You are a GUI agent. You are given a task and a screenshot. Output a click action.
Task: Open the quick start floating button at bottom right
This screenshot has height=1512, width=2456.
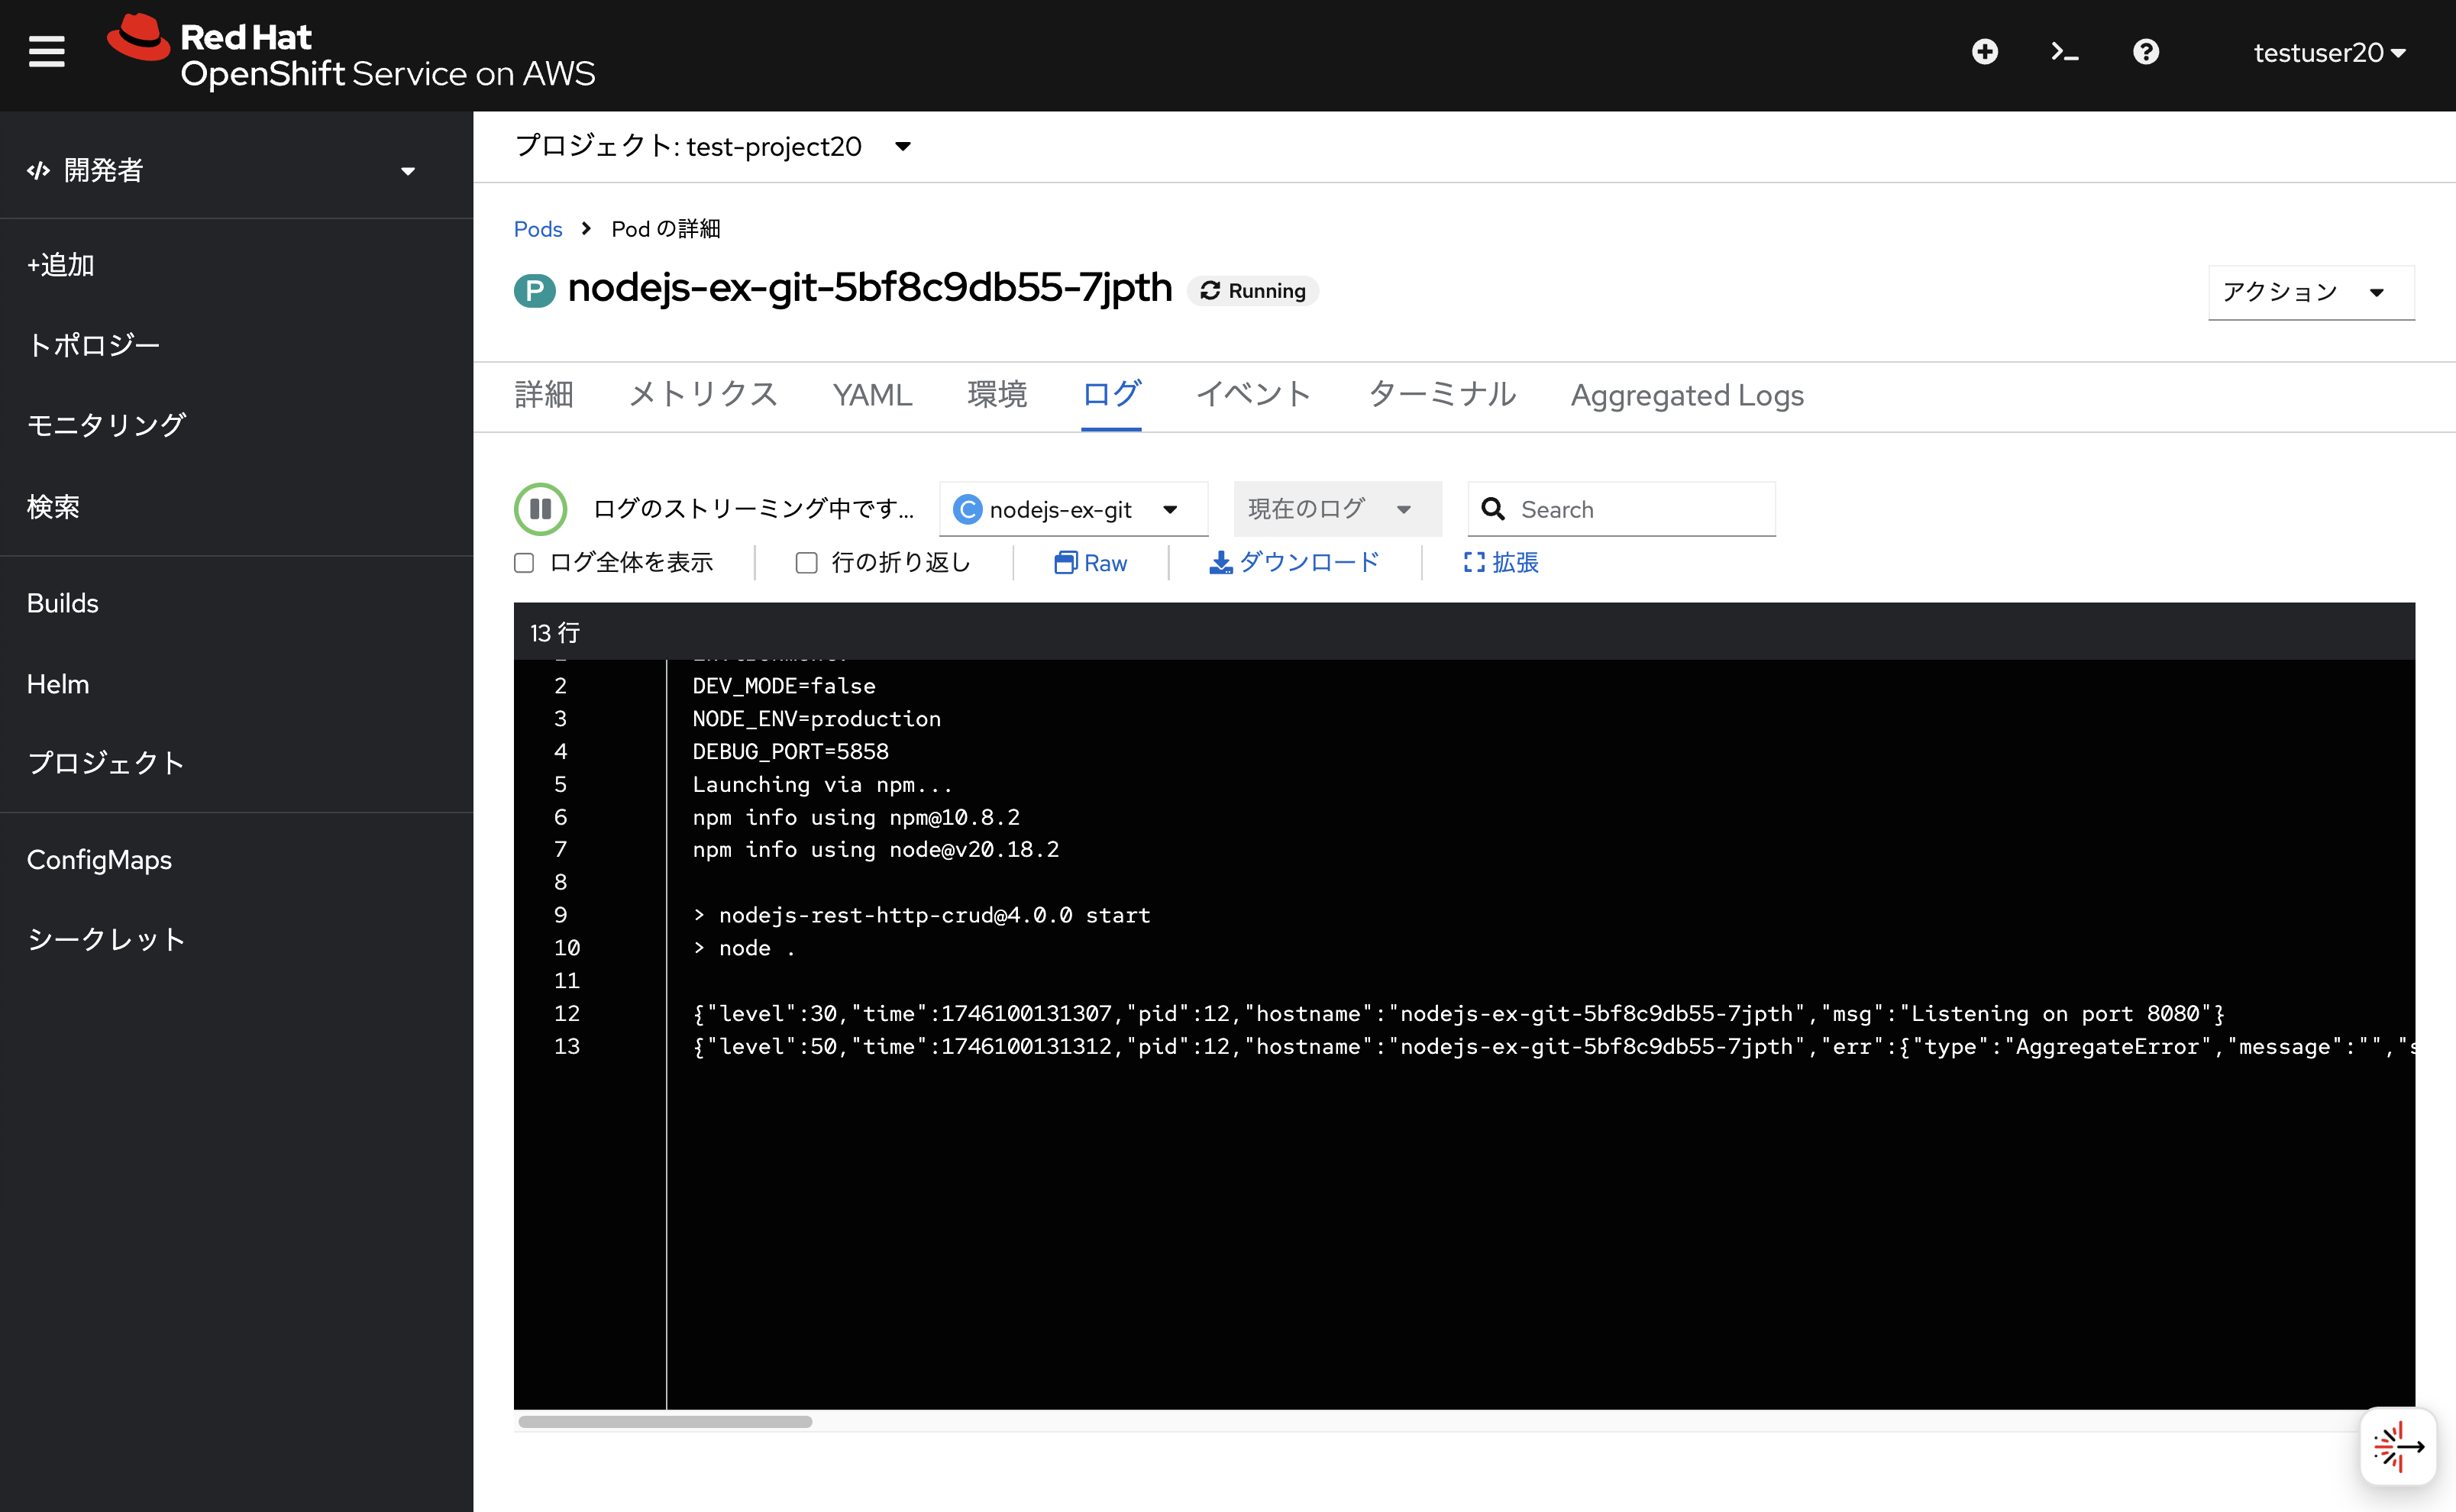coord(2398,1446)
